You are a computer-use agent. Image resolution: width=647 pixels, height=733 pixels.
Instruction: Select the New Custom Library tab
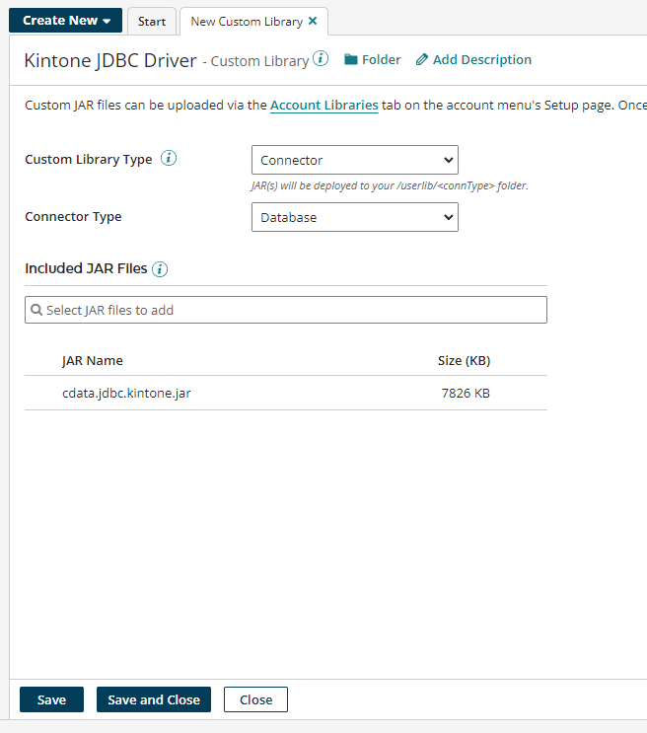tap(247, 22)
